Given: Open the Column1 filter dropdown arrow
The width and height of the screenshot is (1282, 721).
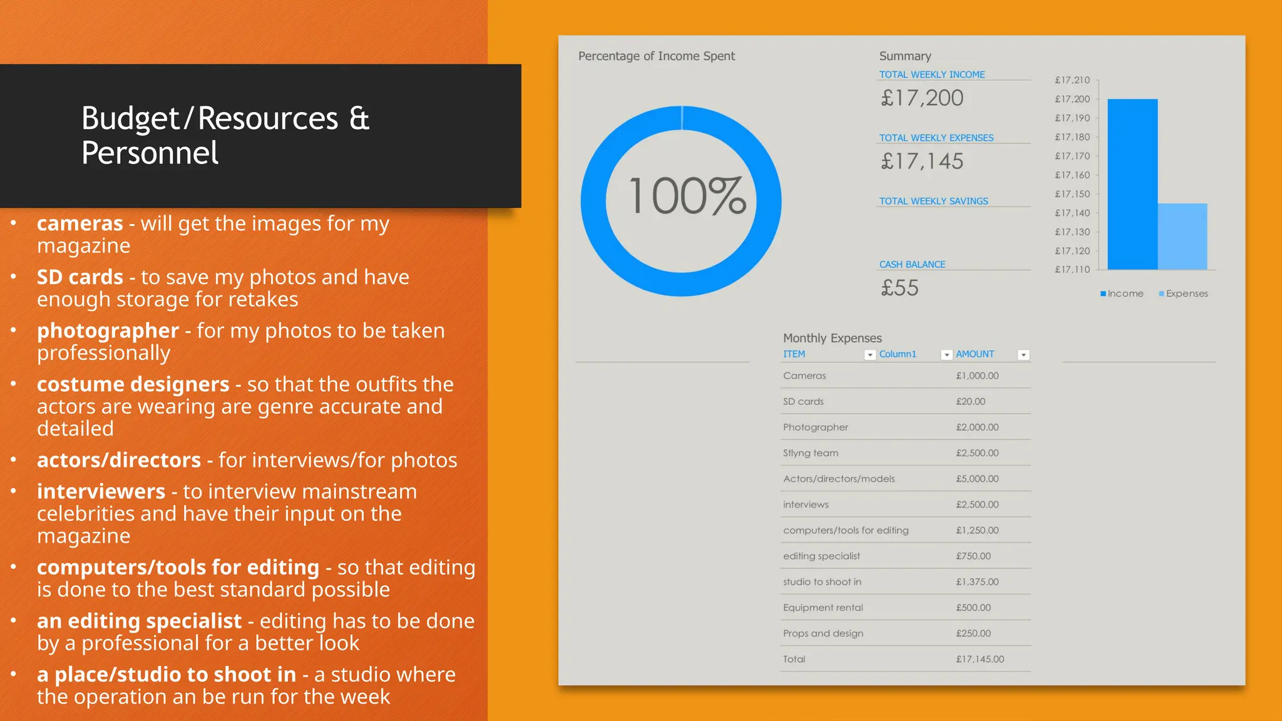Looking at the screenshot, I should point(946,355).
